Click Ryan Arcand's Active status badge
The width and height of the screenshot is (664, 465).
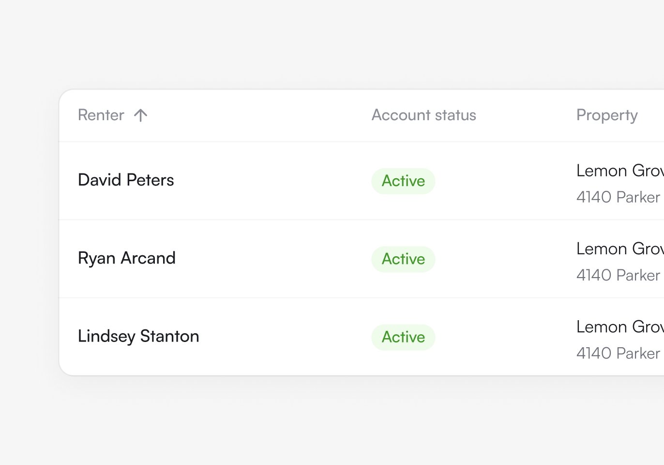pos(403,259)
